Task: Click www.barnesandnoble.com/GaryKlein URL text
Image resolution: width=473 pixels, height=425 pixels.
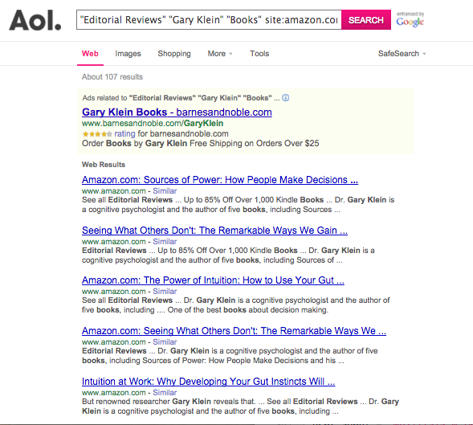Action: tap(153, 124)
